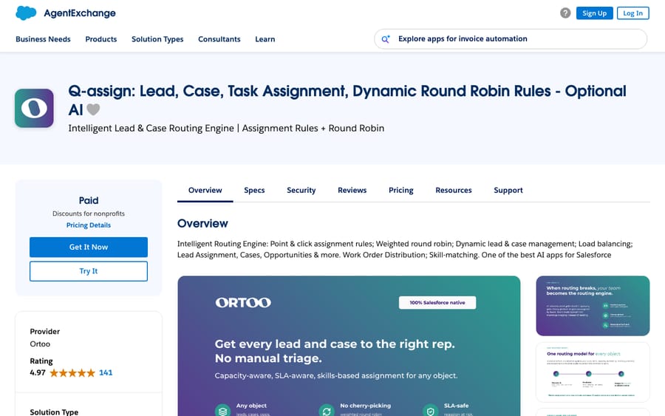The width and height of the screenshot is (665, 416).
Task: Click 'Discounts for nonprofits' text
Action: pyautogui.click(x=89, y=214)
